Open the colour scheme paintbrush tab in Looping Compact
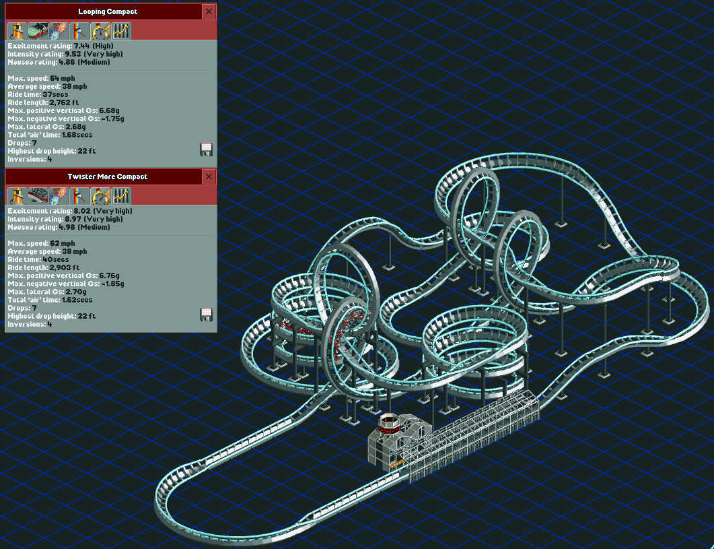 79,31
